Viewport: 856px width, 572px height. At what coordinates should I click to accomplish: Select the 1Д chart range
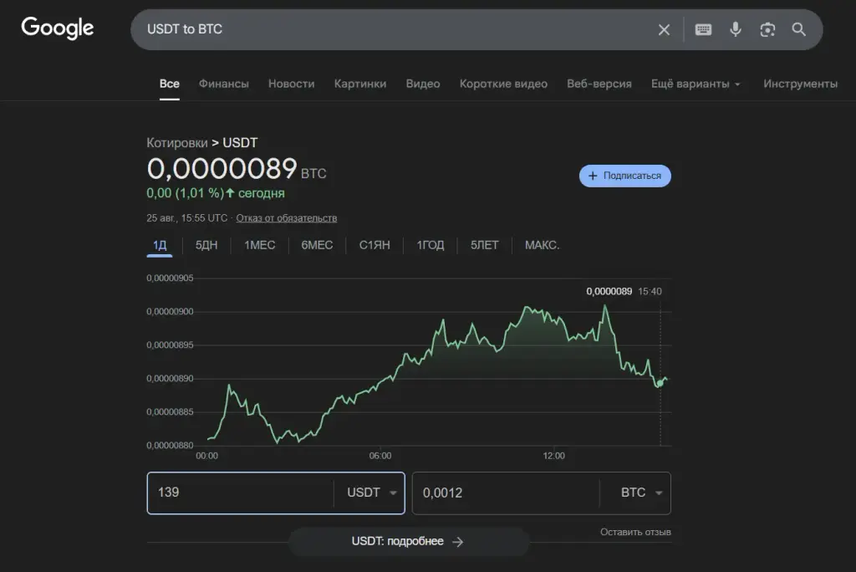tap(160, 245)
